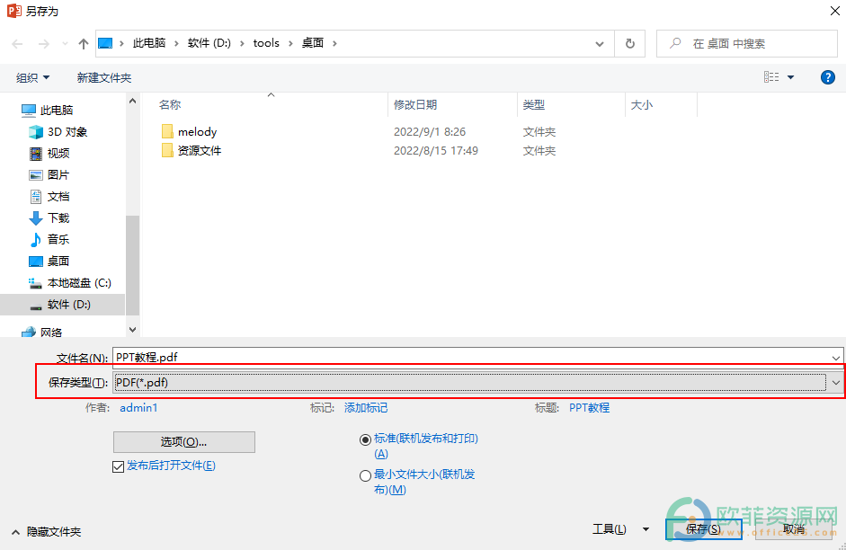The height and width of the screenshot is (550, 846).
Task: Open the file name dropdown arrow
Action: point(836,358)
